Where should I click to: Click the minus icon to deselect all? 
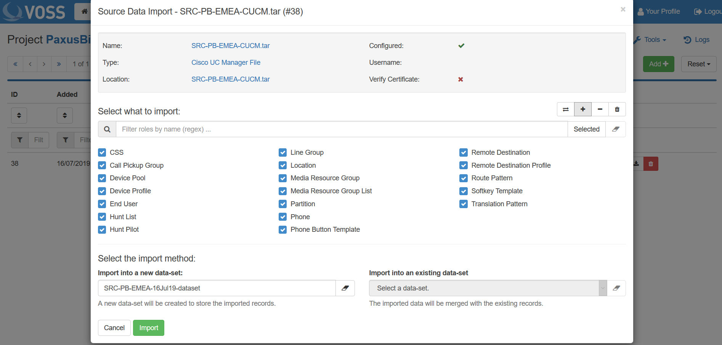click(x=600, y=109)
